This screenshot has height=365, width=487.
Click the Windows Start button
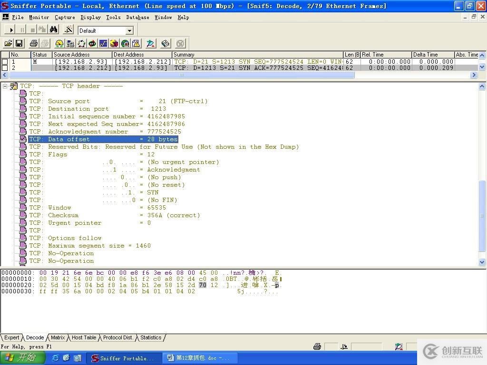point(22,358)
